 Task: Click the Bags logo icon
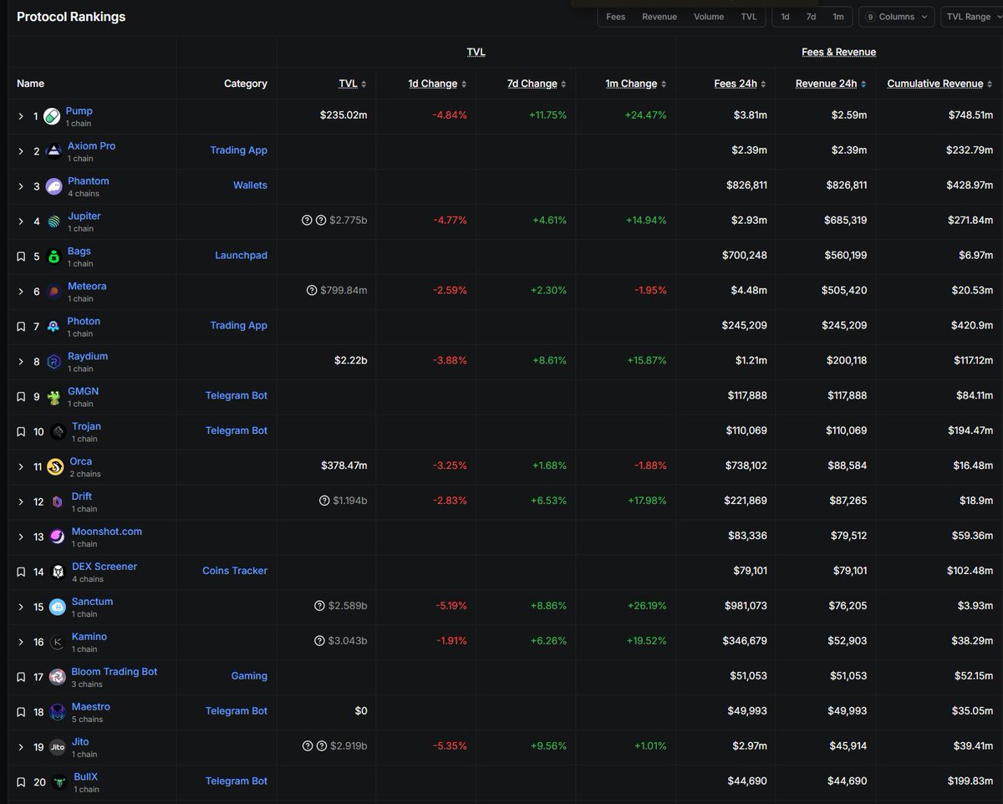(53, 257)
